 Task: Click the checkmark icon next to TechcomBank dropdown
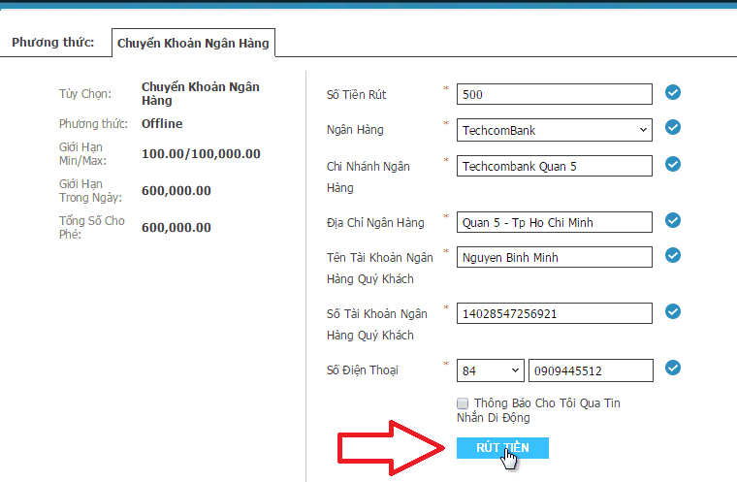coord(673,127)
